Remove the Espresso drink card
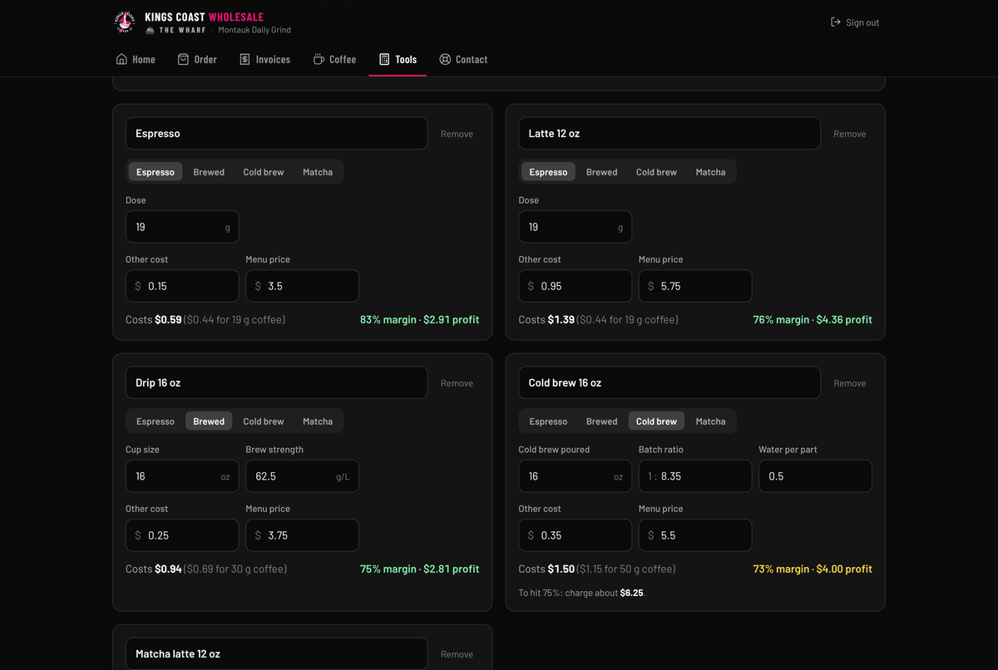Viewport: 998px width, 670px height. tap(457, 134)
